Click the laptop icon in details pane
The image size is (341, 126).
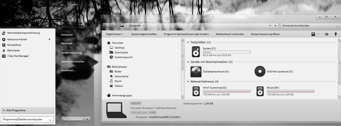click(116, 110)
